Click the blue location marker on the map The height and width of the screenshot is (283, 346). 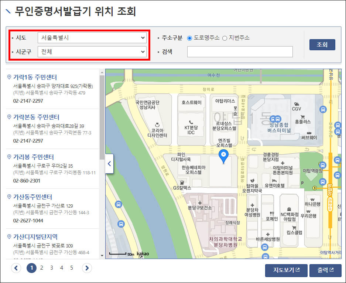pyautogui.click(x=223, y=156)
